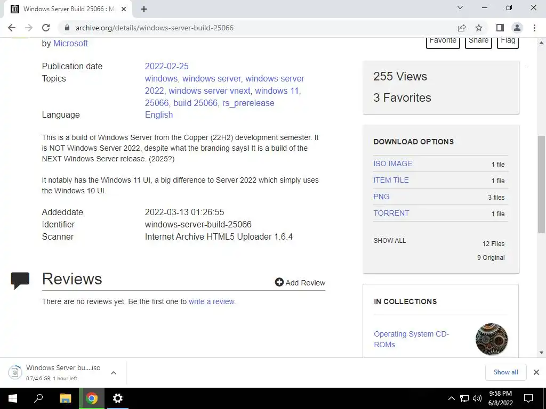Open the TORRENT download option
Screen dimensions: 546x409
coord(391,213)
